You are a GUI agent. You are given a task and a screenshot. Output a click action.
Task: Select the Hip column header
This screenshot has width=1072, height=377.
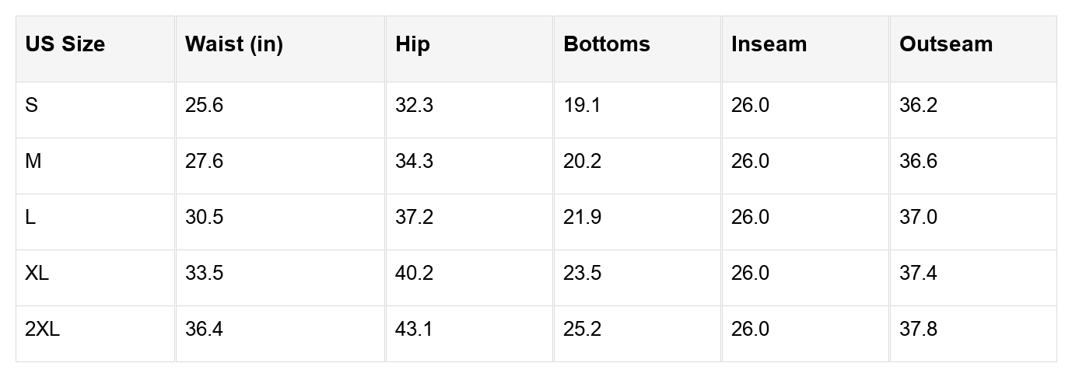point(412,44)
